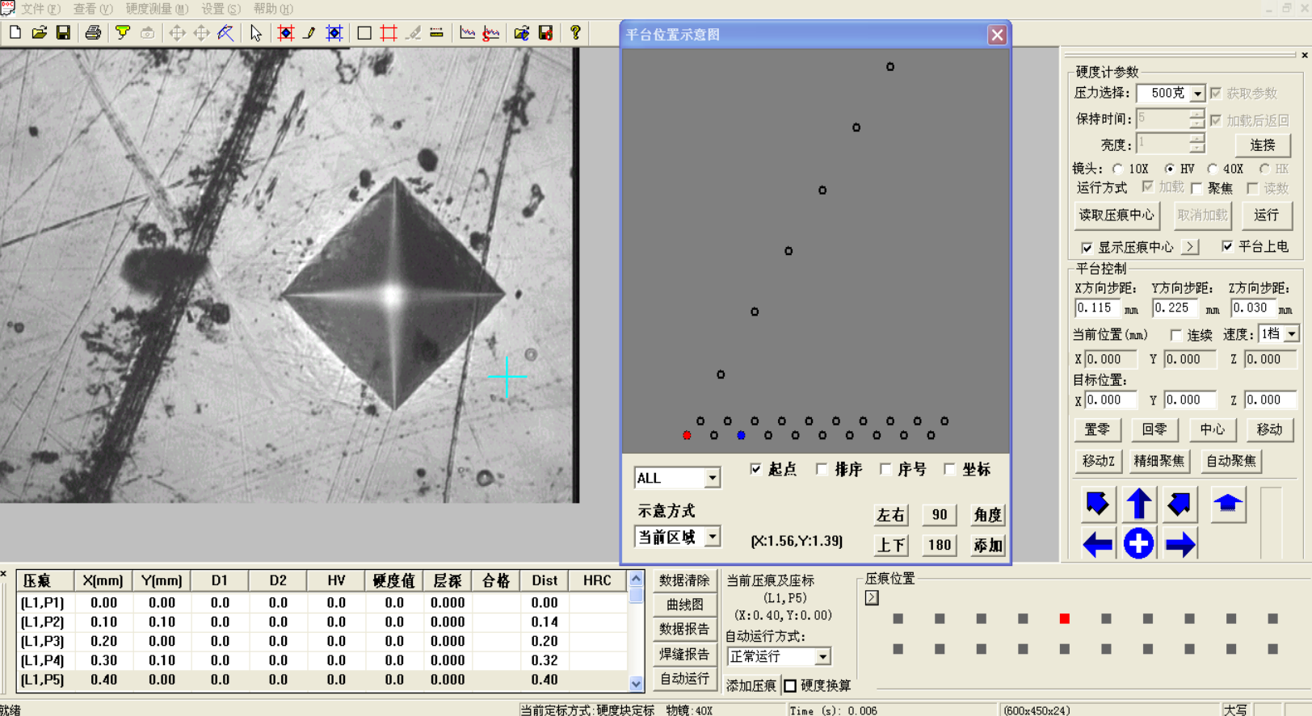The width and height of the screenshot is (1312, 716).
Task: Open the 正常运行 auto-run mode dropdown
Action: pyautogui.click(x=822, y=656)
